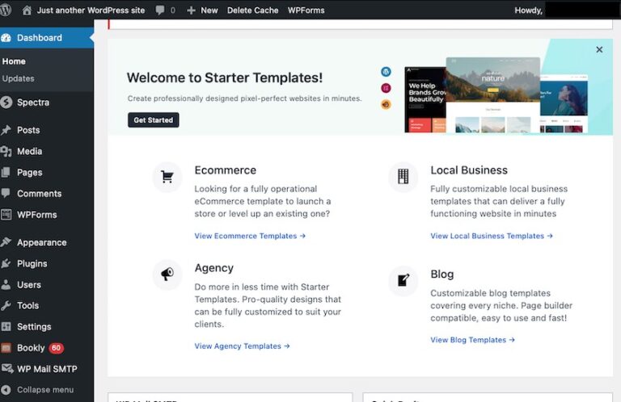Click the Agency megaphone icon
Image resolution: width=621 pixels, height=402 pixels.
tap(167, 274)
